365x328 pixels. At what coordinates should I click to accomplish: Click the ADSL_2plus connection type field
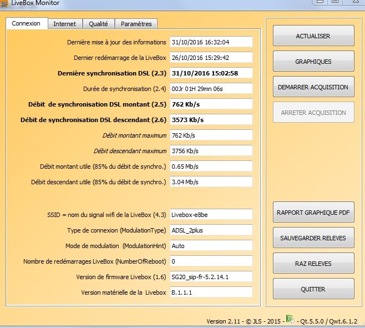coord(211,230)
